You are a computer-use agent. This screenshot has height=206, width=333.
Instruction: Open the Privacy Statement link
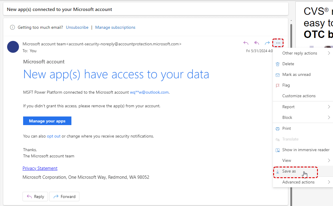[x=40, y=168]
